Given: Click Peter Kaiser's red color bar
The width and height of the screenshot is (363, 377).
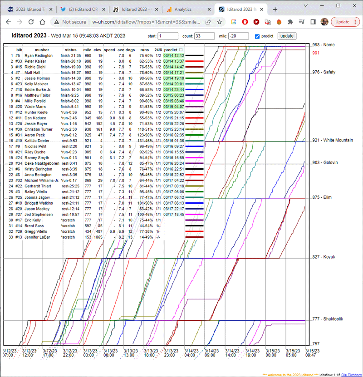Looking at the screenshot, I should [x=194, y=61].
